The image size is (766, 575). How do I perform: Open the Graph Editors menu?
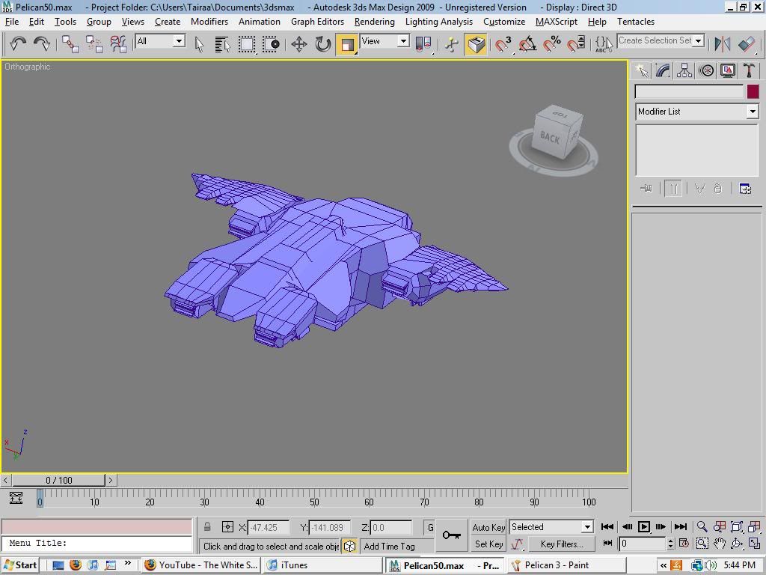(317, 22)
